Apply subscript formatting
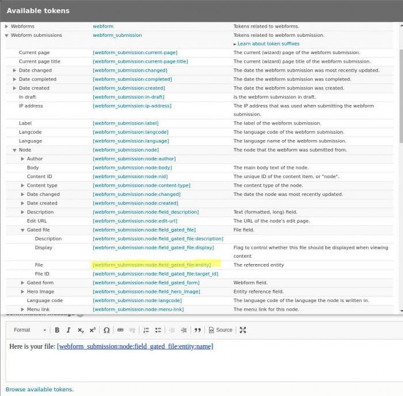 tap(81, 330)
